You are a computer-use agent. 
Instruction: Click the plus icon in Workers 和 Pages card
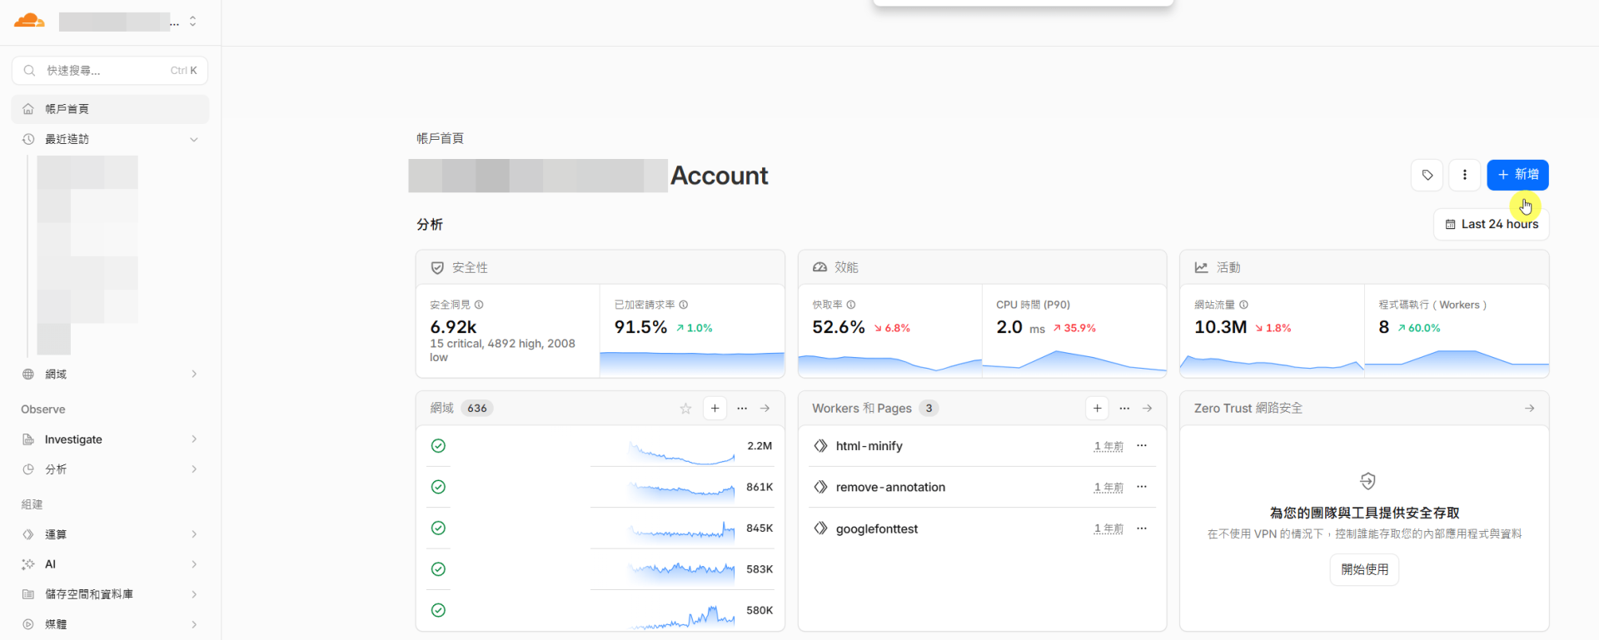[1097, 408]
